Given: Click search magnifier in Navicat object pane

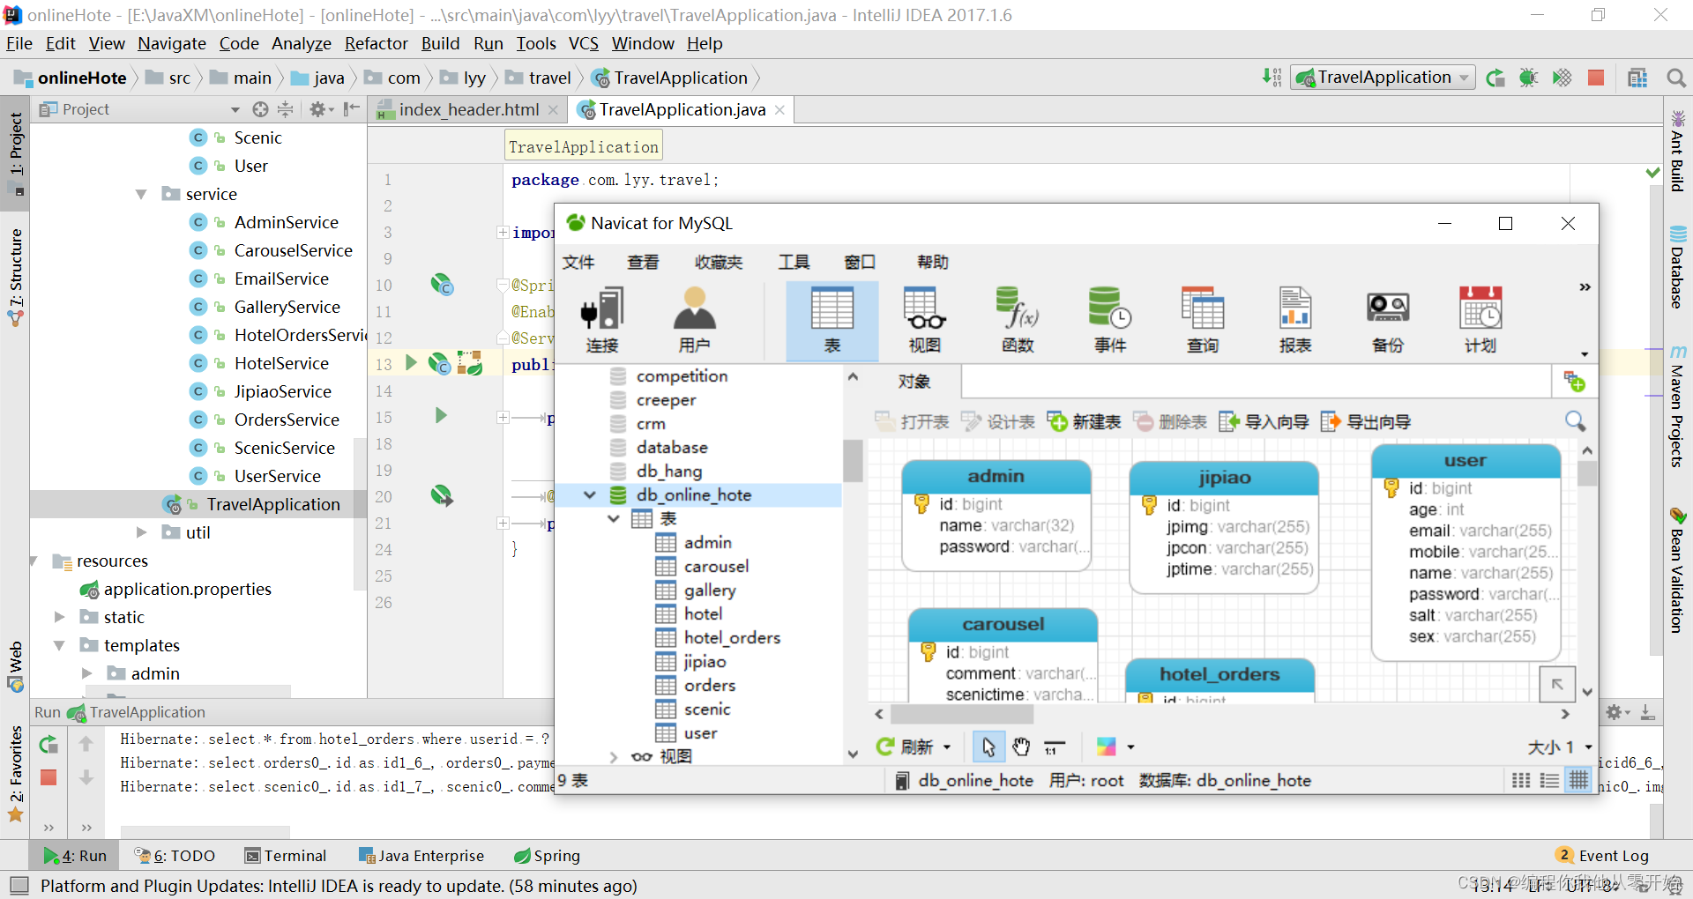Looking at the screenshot, I should (1575, 421).
